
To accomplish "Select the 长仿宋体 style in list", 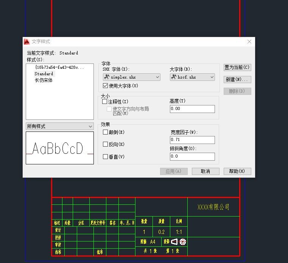I will click(x=44, y=80).
